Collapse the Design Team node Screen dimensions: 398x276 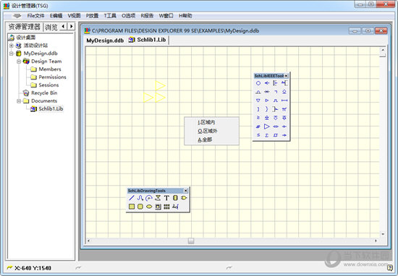click(19, 61)
